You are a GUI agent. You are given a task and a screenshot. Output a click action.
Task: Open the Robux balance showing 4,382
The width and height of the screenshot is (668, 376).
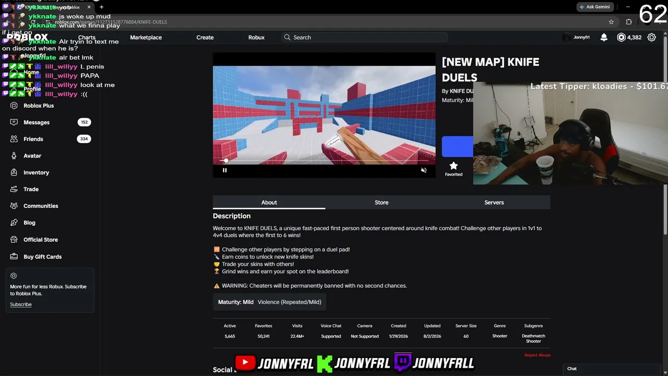click(629, 38)
